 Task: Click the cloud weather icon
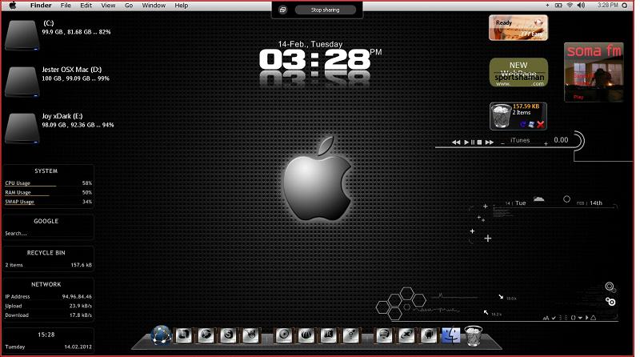[538, 199]
